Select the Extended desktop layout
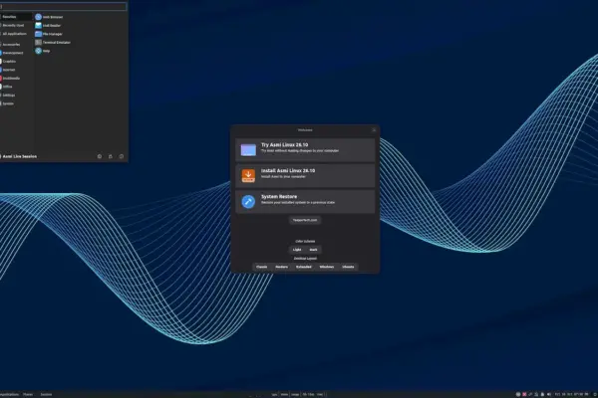Viewport: 598px width, 398px height. [x=304, y=267]
